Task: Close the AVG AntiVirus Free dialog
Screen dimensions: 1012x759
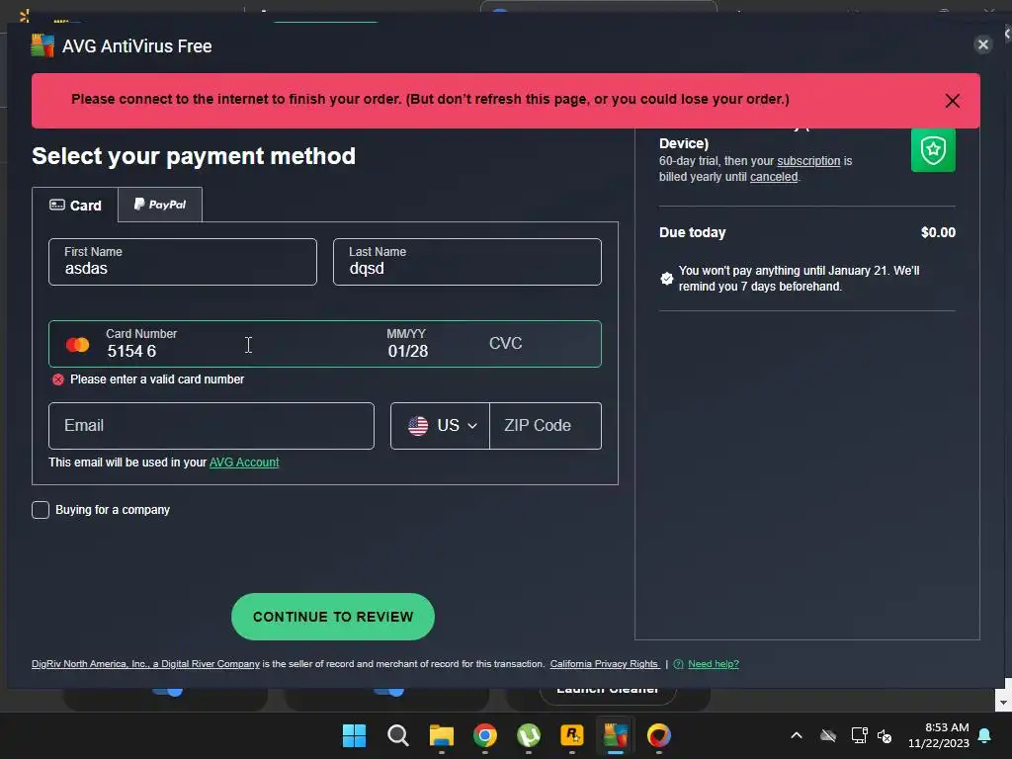Action: point(983,44)
